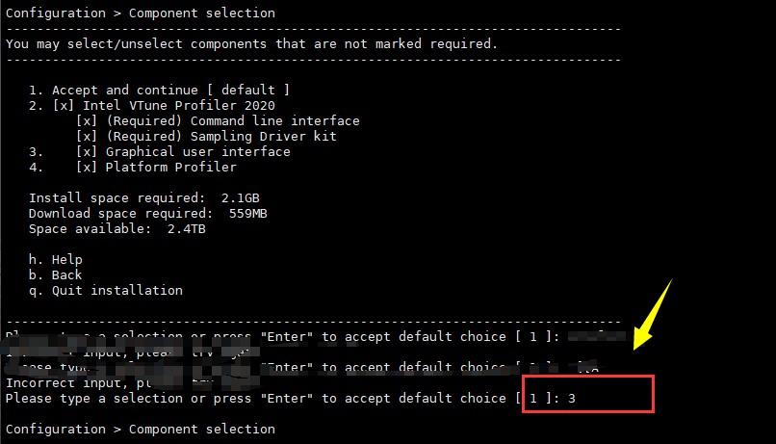This screenshot has width=776, height=444.
Task: Click the Install space required 2.1GB line
Action: (x=144, y=198)
